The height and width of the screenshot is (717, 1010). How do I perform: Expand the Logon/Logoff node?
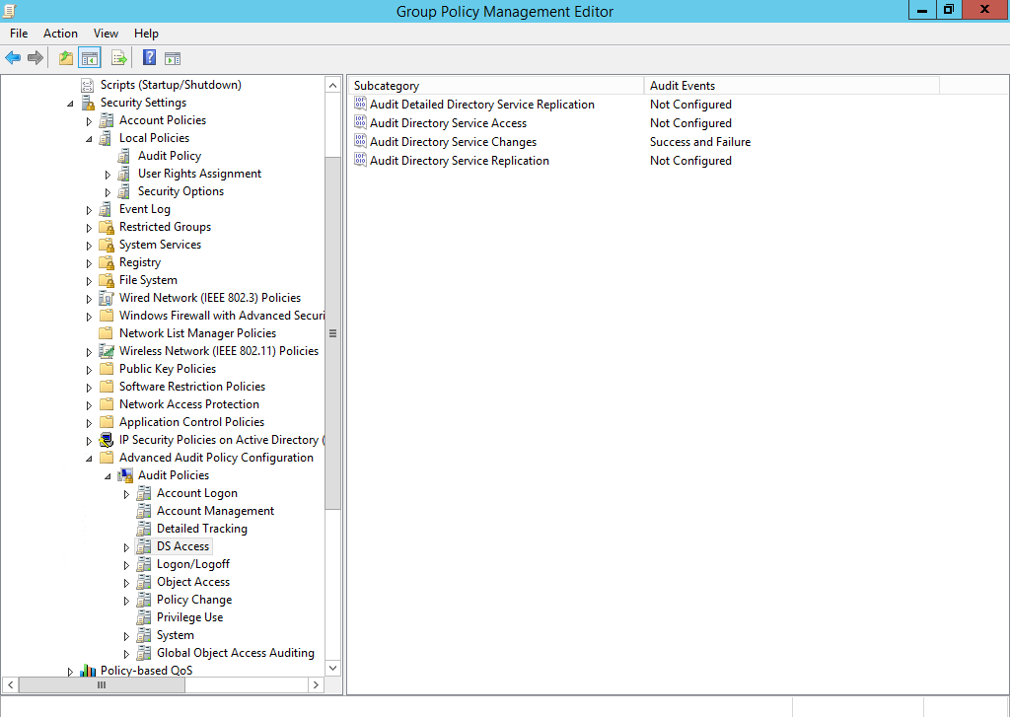pos(126,565)
